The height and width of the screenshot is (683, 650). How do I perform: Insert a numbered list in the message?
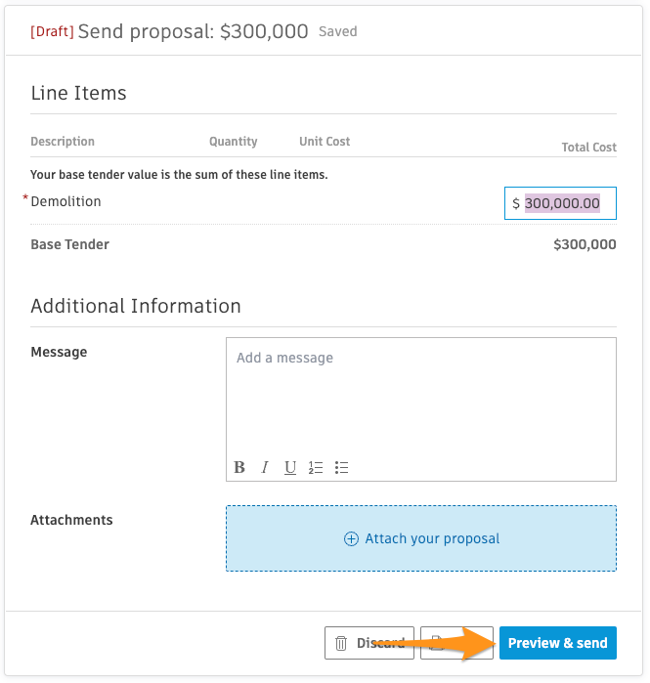(x=316, y=468)
